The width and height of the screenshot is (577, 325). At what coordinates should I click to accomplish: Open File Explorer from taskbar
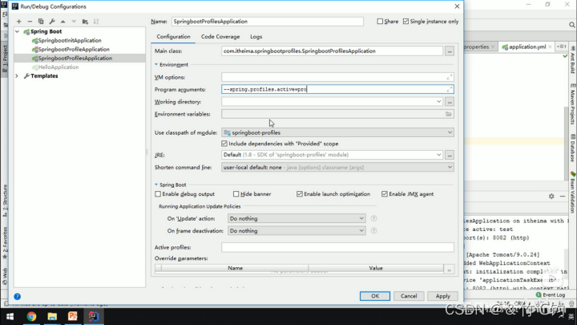[x=52, y=316]
